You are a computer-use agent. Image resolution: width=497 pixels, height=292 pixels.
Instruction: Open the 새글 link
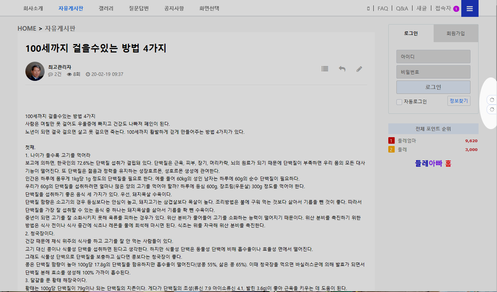422,8
